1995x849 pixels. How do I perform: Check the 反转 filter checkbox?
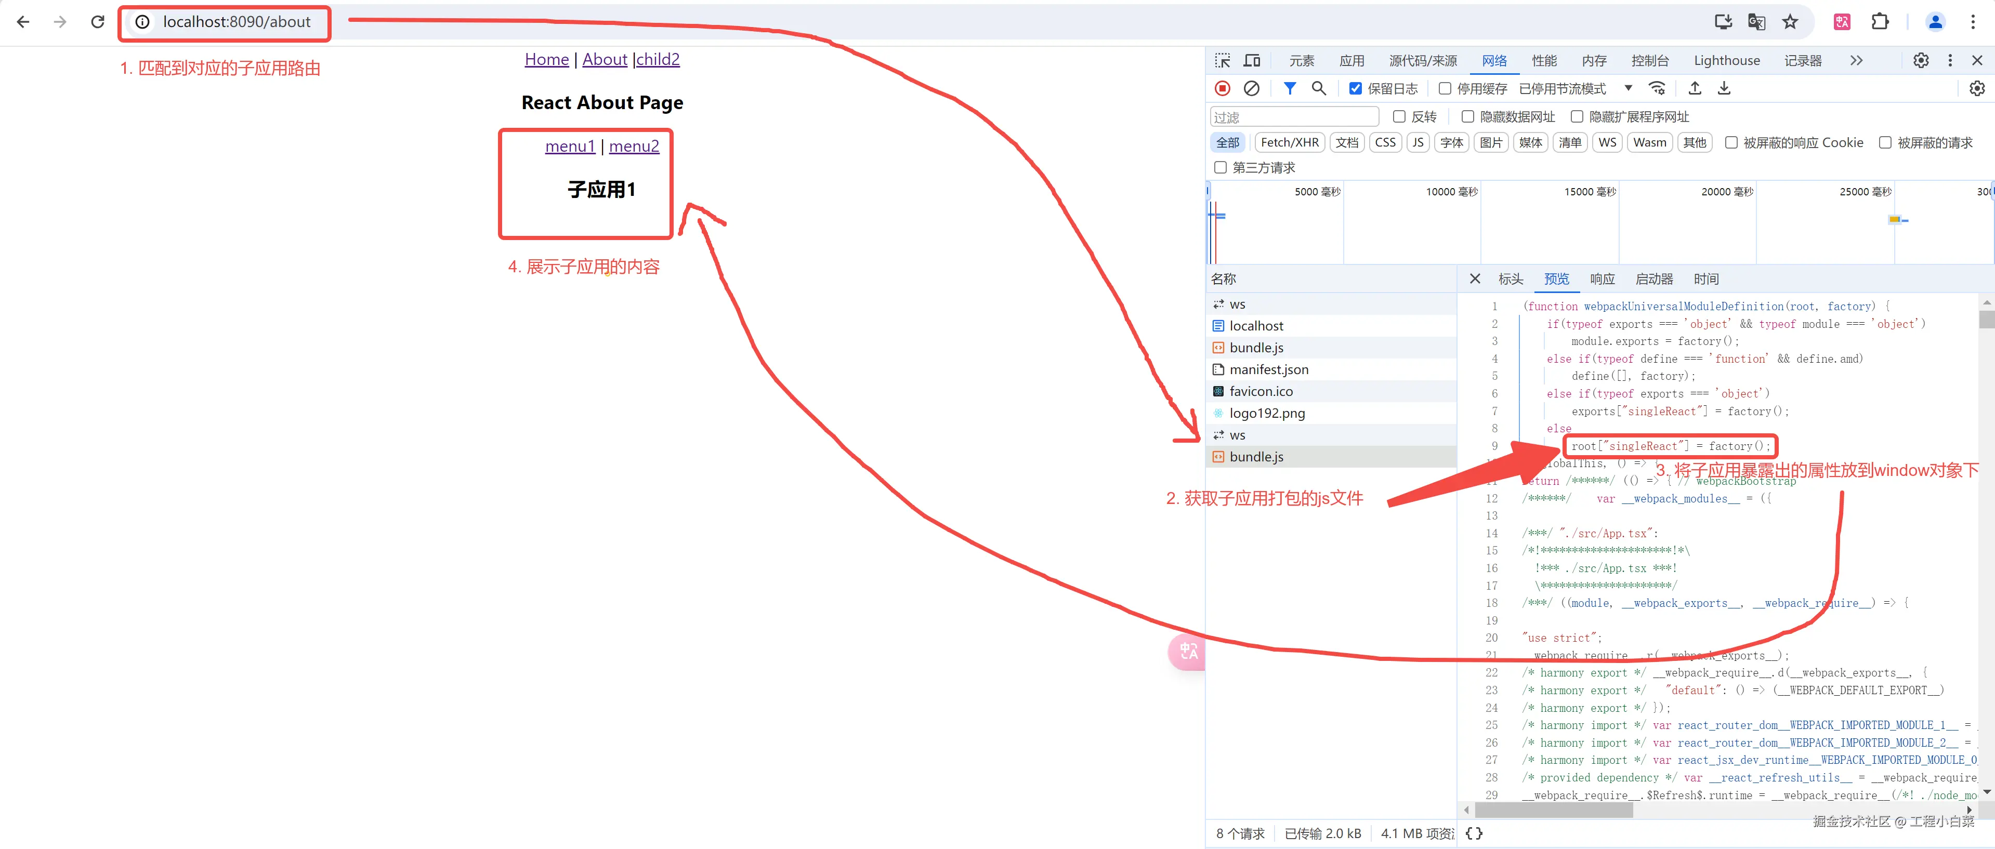1399,116
